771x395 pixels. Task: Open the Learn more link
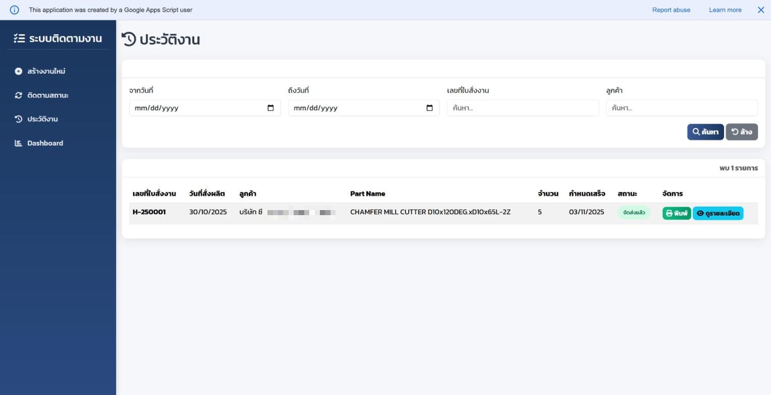click(x=725, y=10)
